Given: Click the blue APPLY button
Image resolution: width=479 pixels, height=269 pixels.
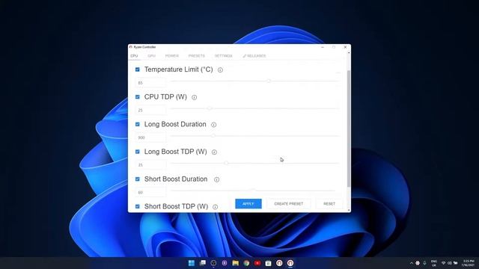Looking at the screenshot, I should click(x=248, y=204).
